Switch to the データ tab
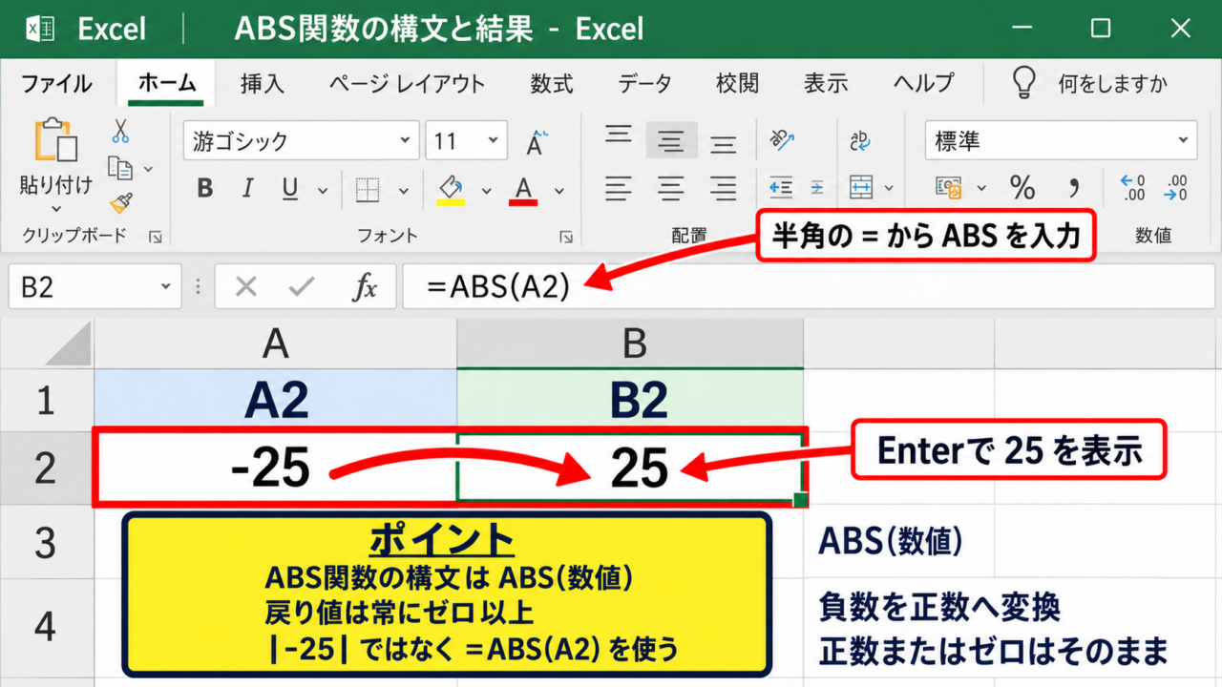This screenshot has height=687, width=1222. tap(644, 83)
